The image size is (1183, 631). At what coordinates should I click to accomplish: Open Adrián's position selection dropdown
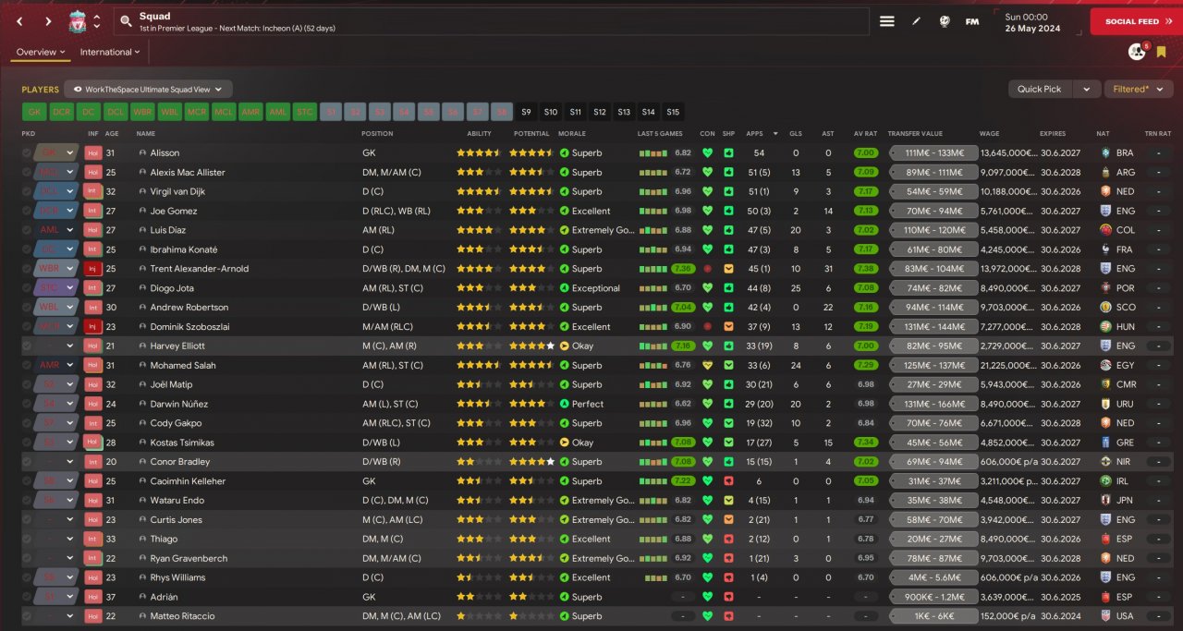[x=56, y=597]
